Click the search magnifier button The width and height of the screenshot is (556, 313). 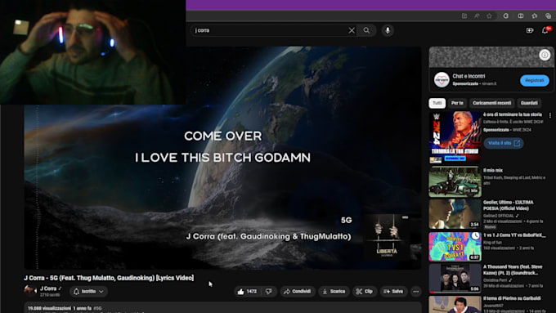[366, 30]
